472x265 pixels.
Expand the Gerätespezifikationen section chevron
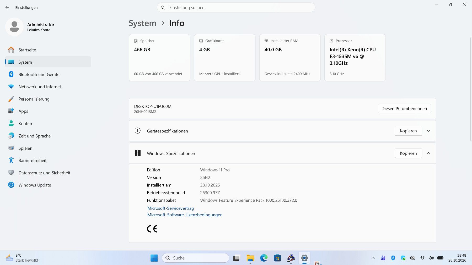coord(428,131)
